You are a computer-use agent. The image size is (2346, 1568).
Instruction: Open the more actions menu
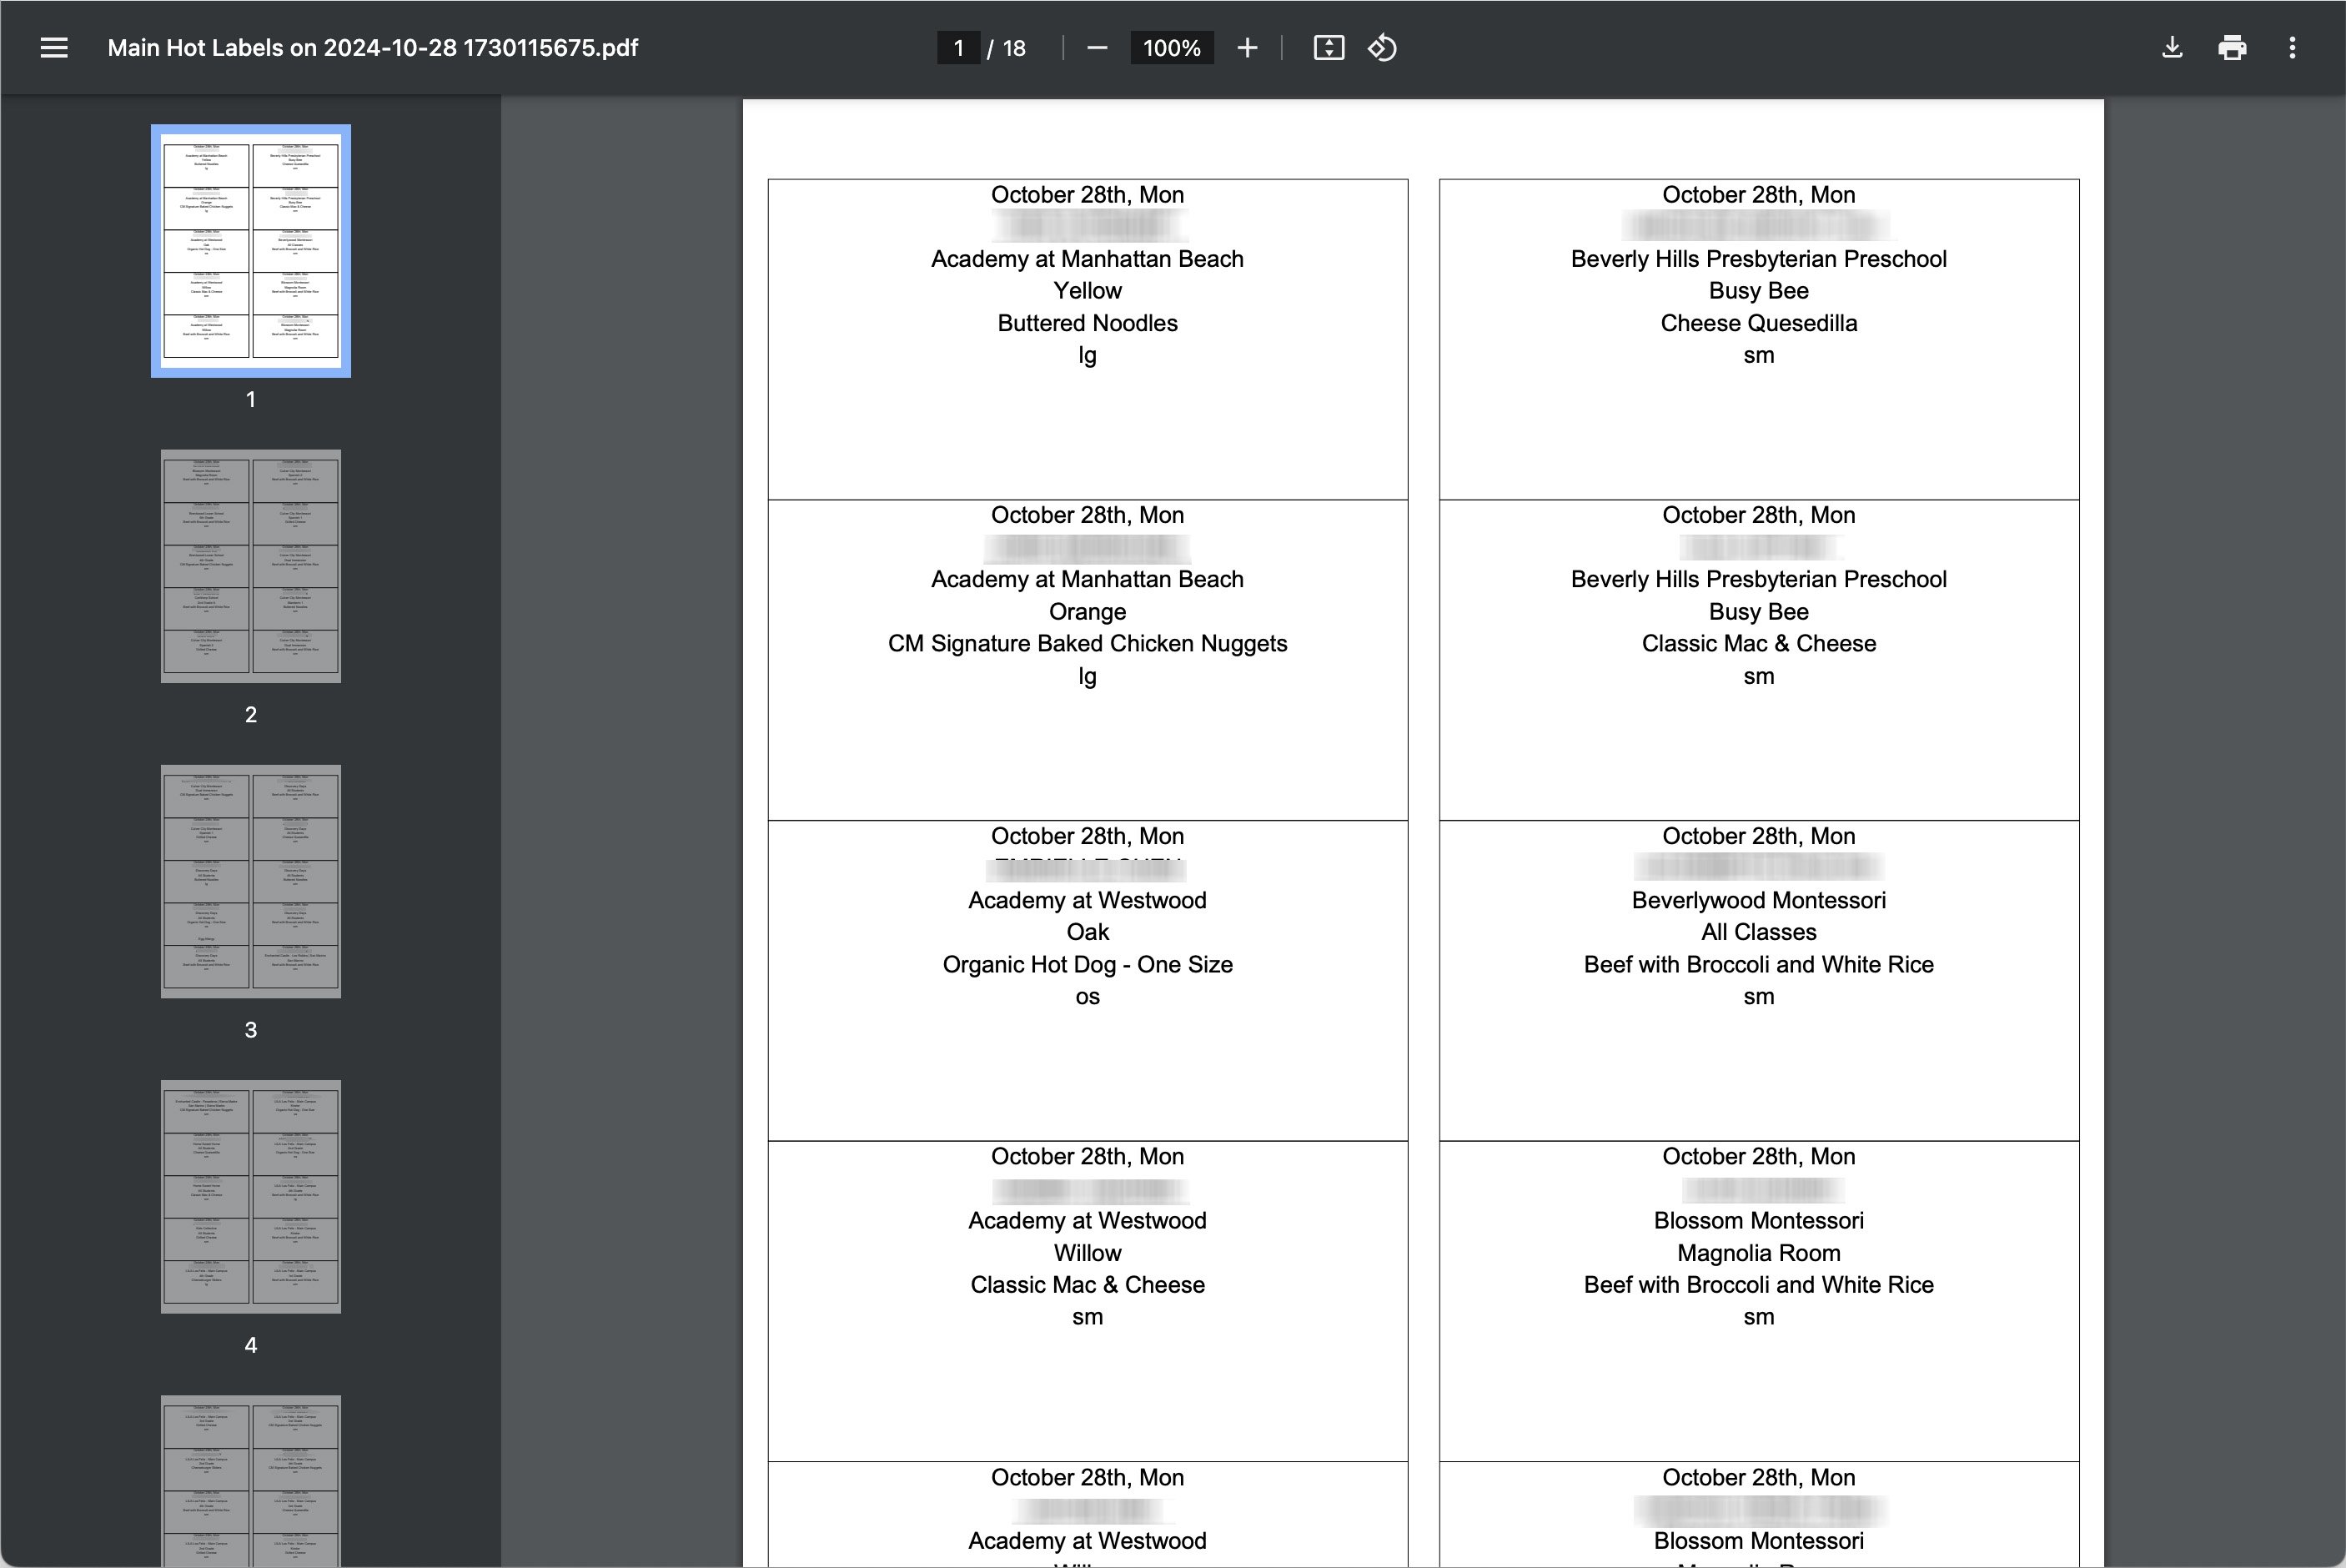pyautogui.click(x=2292, y=48)
